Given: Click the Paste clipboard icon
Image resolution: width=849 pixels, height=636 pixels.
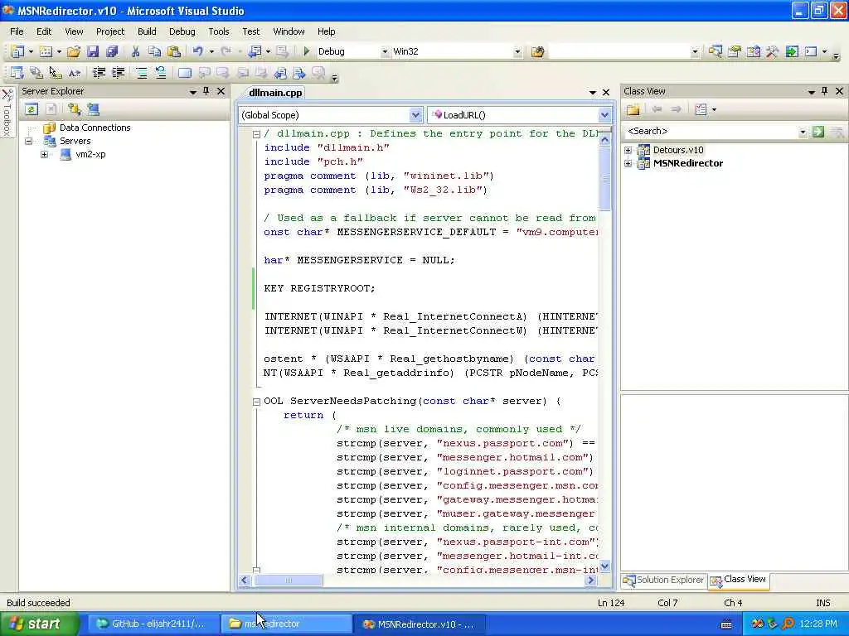Looking at the screenshot, I should [x=174, y=51].
